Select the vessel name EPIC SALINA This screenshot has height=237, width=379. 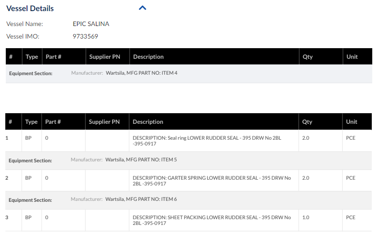(x=91, y=24)
